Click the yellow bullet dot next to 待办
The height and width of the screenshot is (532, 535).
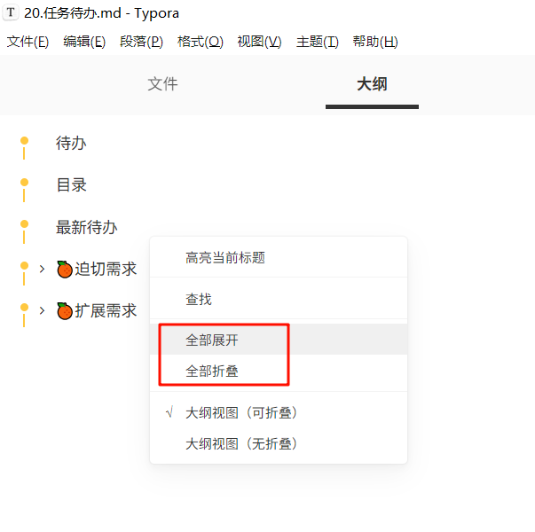point(24,140)
